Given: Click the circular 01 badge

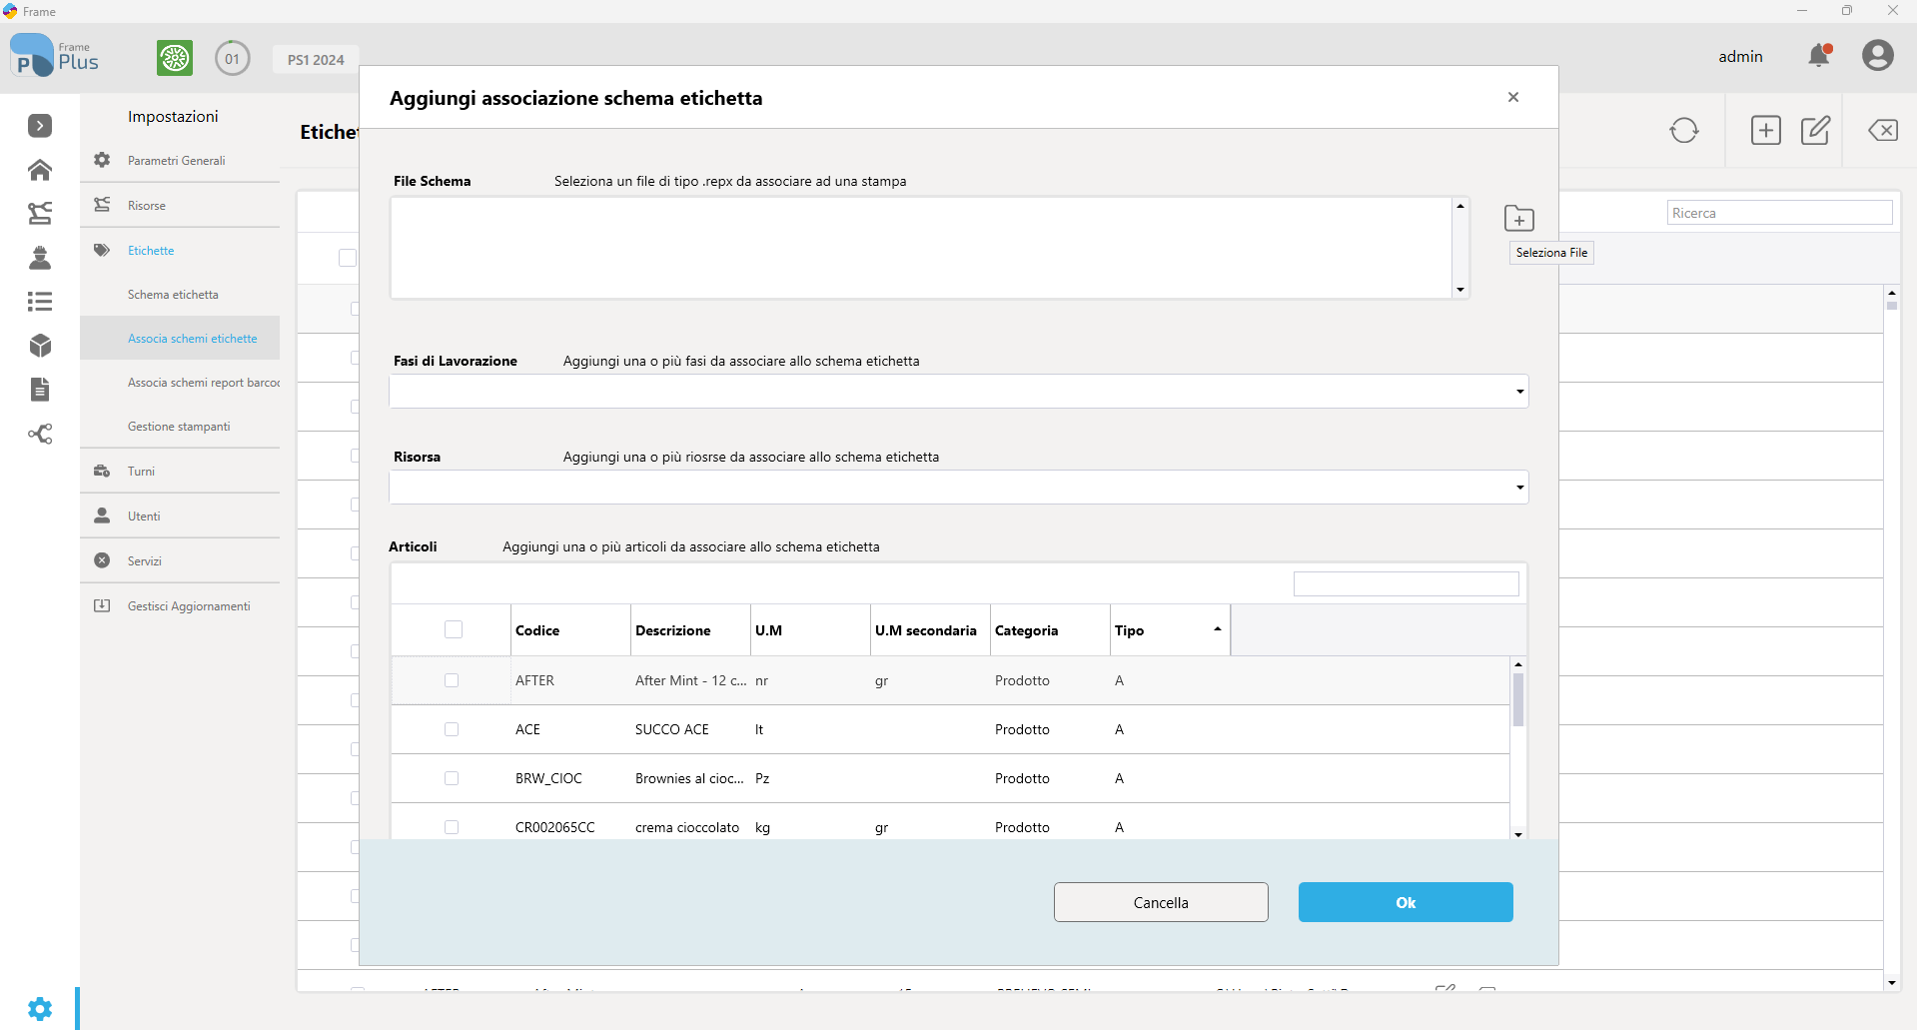Looking at the screenshot, I should point(233,58).
